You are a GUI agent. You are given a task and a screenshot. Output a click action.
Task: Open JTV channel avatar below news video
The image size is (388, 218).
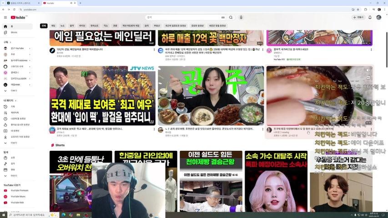[x=52, y=130]
